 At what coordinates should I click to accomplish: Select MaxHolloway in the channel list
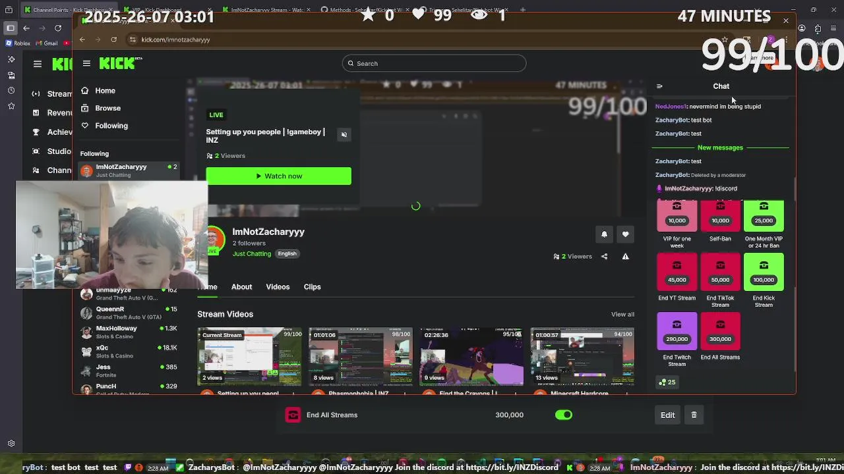(129, 332)
